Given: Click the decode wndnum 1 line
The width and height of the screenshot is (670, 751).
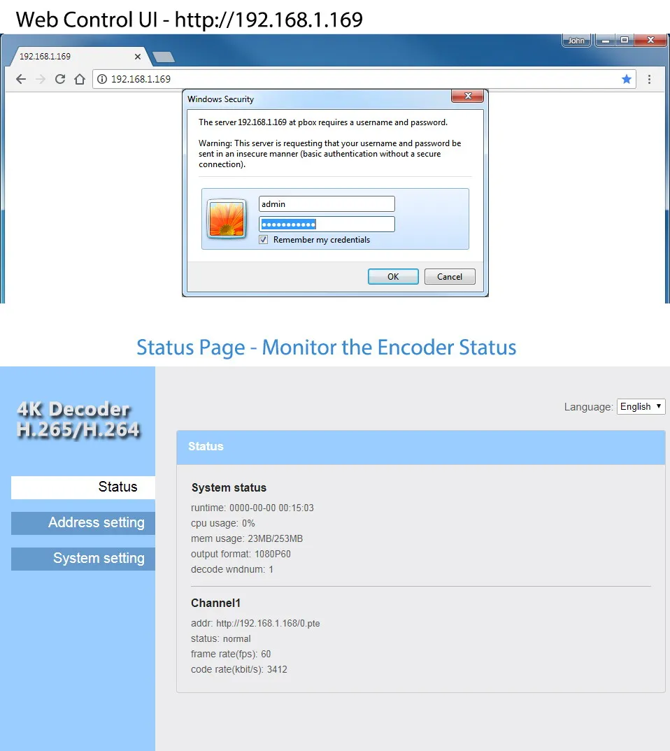Looking at the screenshot, I should 231,569.
